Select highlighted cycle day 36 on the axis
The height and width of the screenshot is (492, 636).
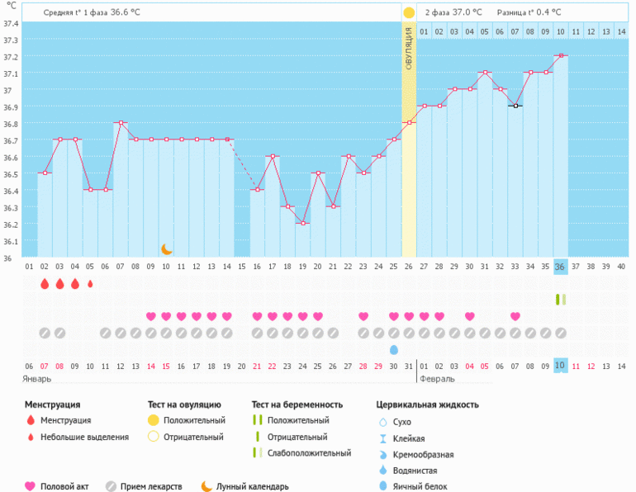coord(560,267)
